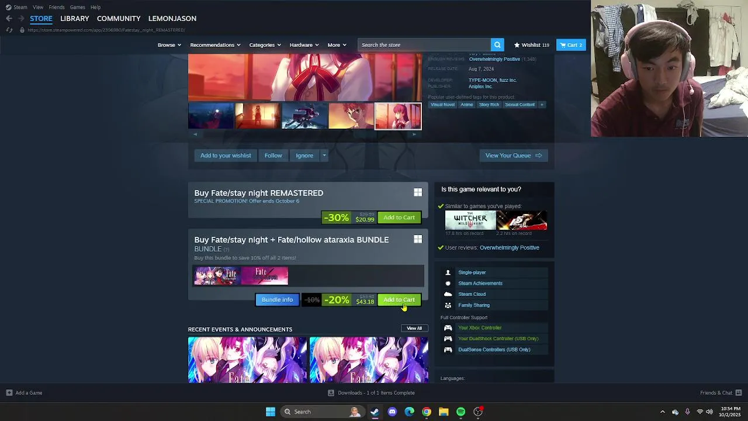Click the Steam Achievements feature icon
Image resolution: width=748 pixels, height=421 pixels.
448,284
